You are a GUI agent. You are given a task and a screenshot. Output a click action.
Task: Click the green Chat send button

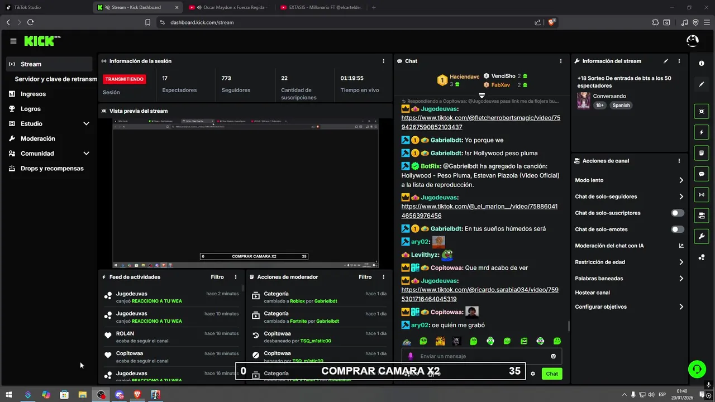(x=552, y=374)
